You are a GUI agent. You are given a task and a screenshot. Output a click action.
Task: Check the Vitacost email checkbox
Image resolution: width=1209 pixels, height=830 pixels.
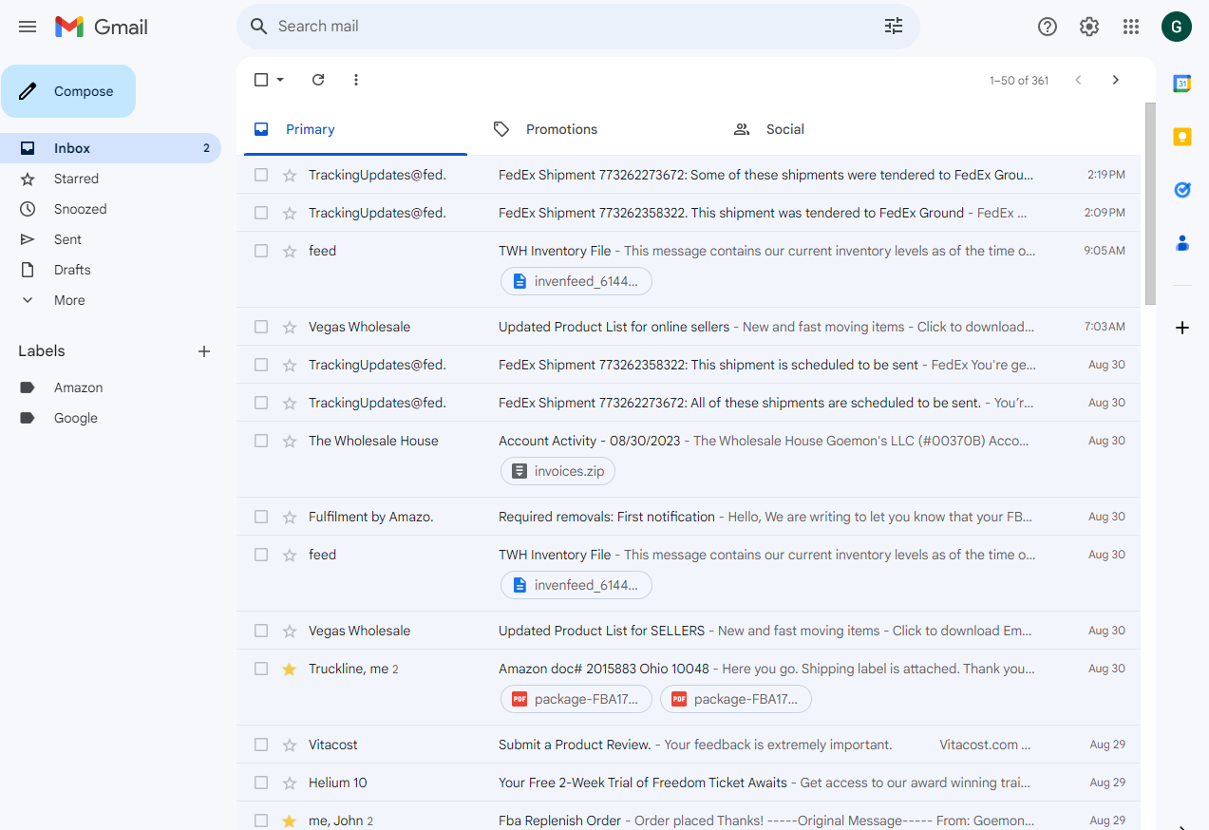pyautogui.click(x=261, y=745)
